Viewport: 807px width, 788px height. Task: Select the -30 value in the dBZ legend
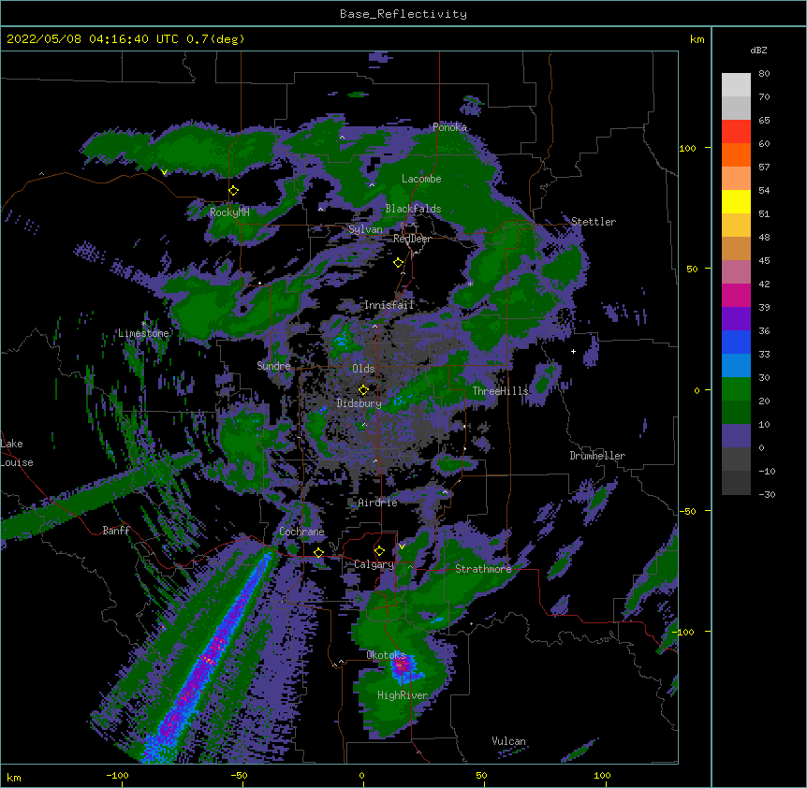click(x=767, y=494)
